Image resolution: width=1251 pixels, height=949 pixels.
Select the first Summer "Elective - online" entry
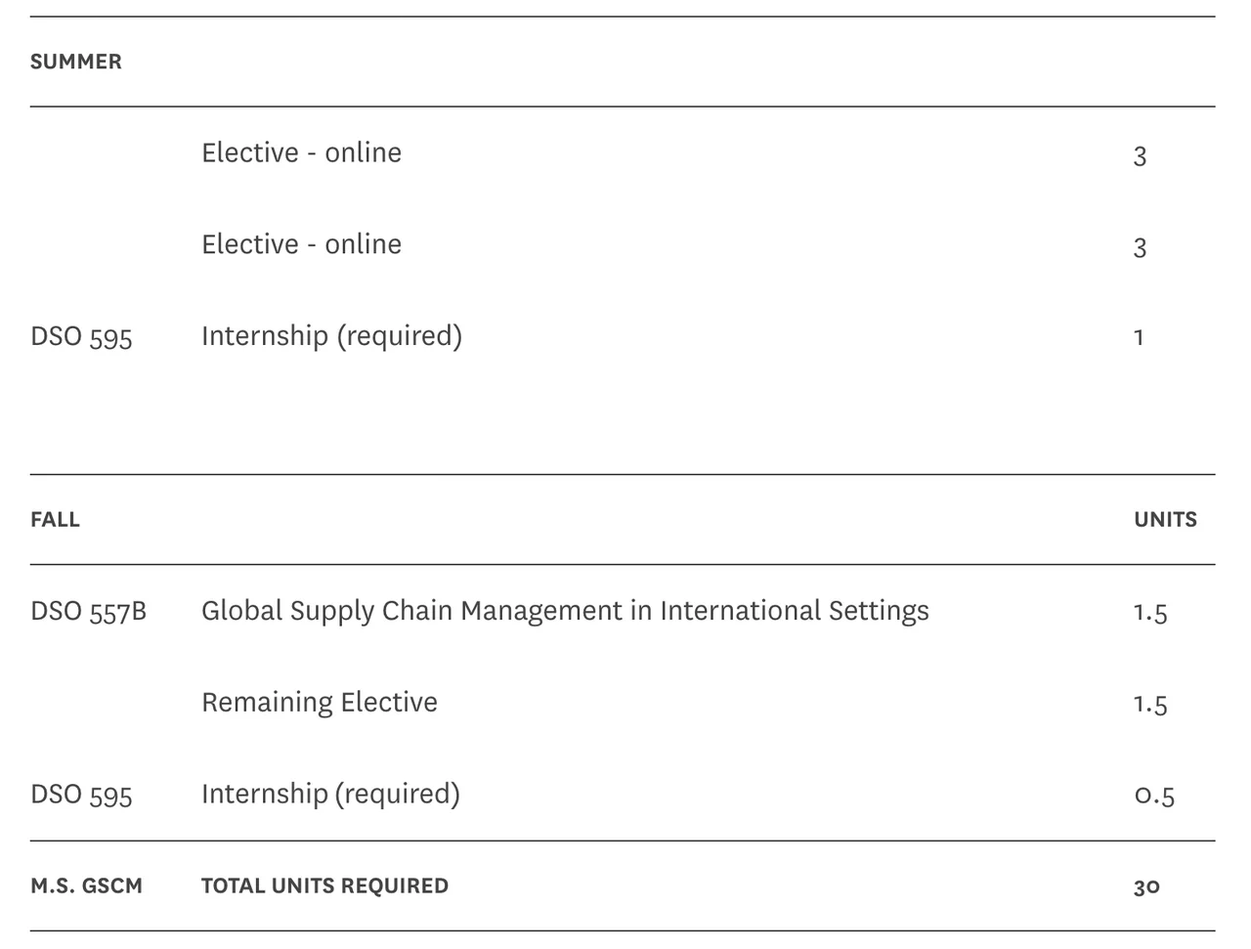pyautogui.click(x=301, y=152)
